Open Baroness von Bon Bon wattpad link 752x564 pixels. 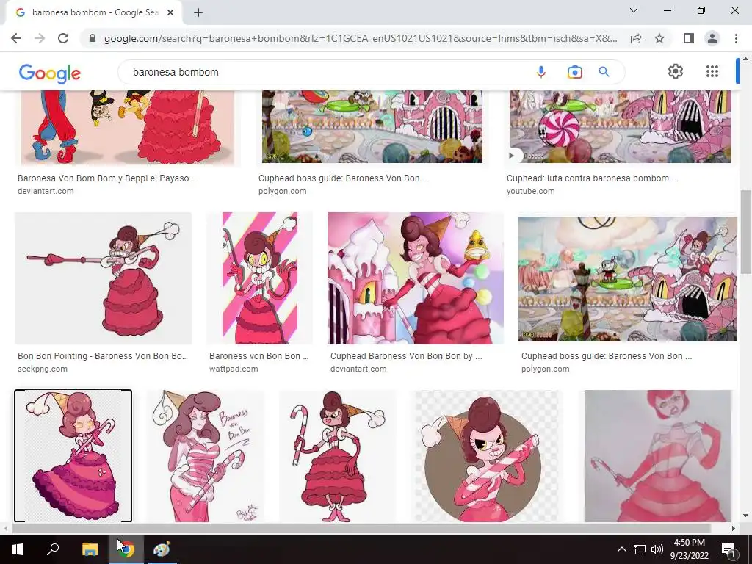coord(259,356)
